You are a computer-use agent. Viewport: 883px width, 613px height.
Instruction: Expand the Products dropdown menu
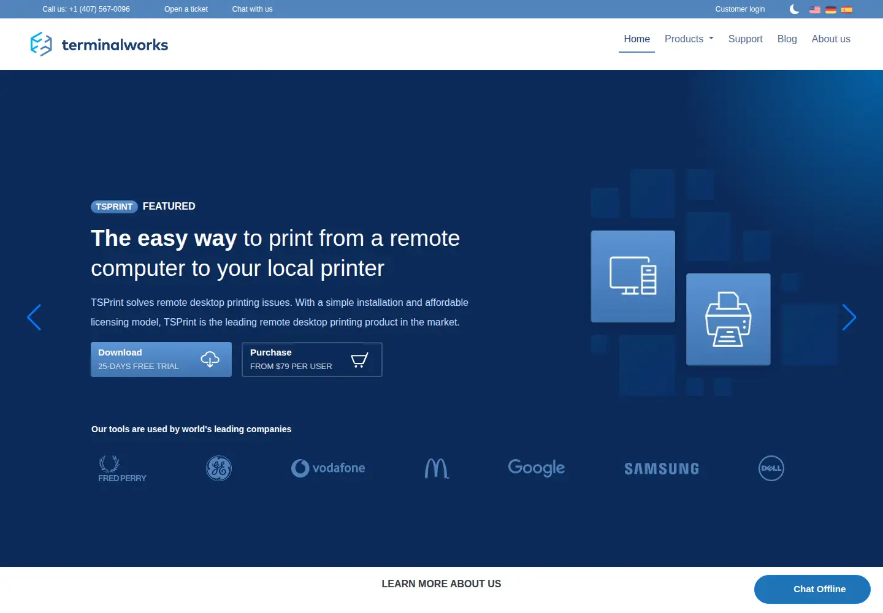tap(689, 39)
